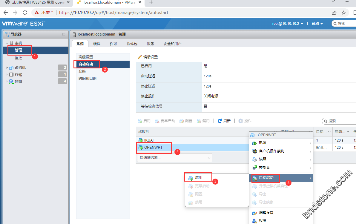Collapse the 导航器 navigator panel
356x224 pixels.
click(64, 35)
